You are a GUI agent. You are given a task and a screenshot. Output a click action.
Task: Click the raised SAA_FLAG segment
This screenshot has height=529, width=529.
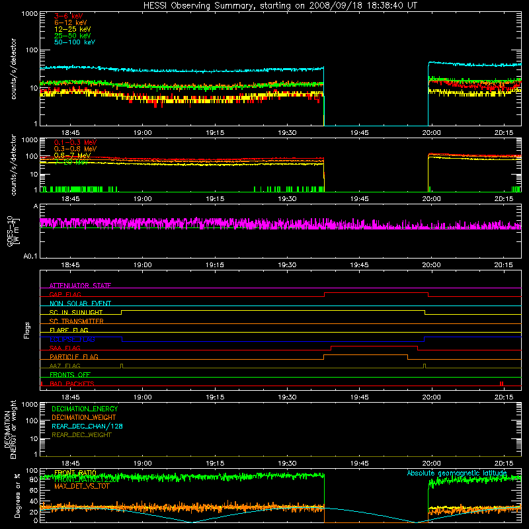click(x=374, y=346)
